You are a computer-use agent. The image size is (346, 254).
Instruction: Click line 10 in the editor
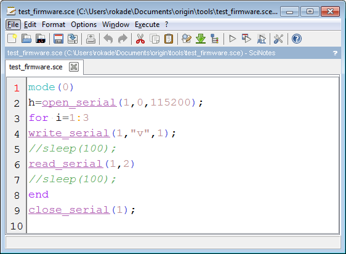click(183, 226)
